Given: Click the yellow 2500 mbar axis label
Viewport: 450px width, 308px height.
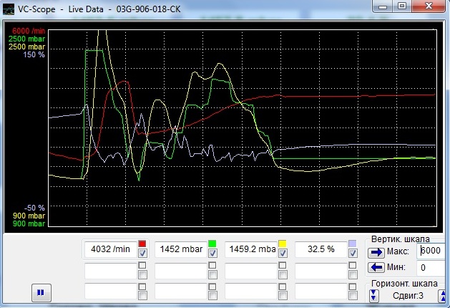Looking at the screenshot, I should (x=26, y=47).
